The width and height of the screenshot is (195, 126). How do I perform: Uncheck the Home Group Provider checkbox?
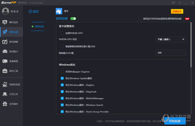62,112
